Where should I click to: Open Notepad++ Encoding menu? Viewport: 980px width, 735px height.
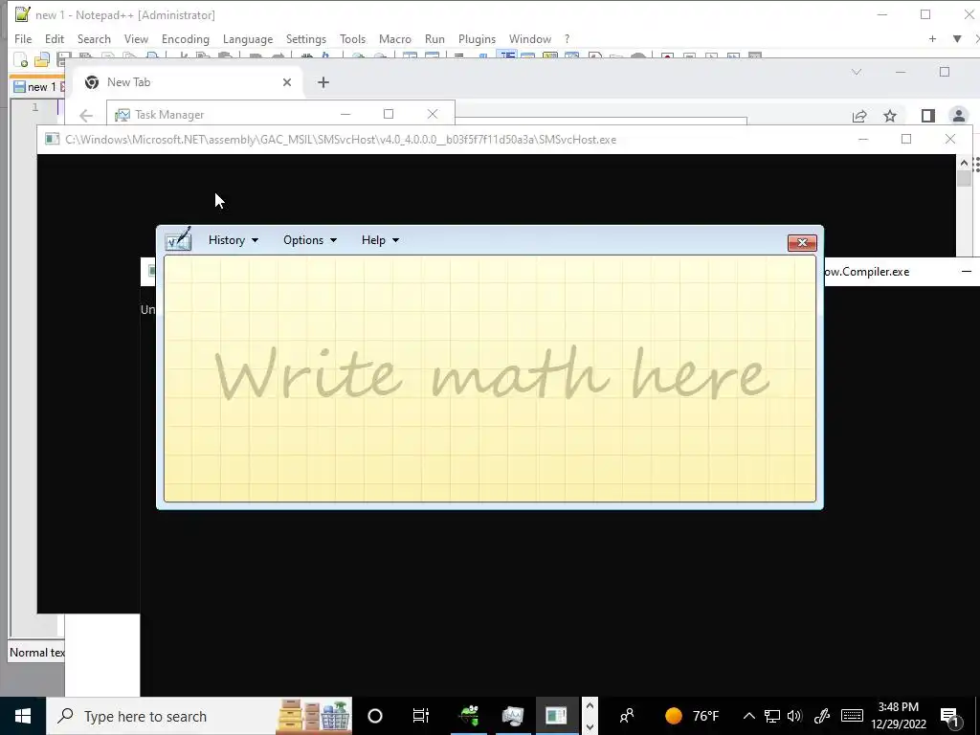(x=185, y=38)
